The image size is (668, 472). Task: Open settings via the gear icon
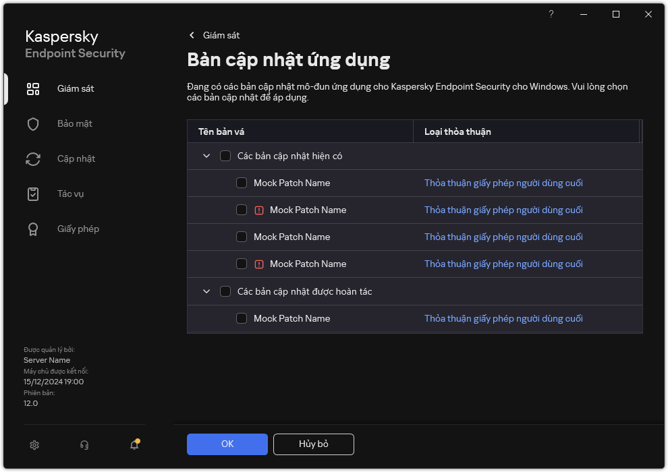point(34,445)
